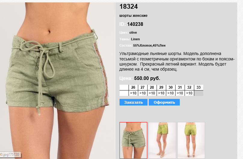243x159 pixels.
Task: Click the >10 stock cell under size 32
Action: (x=189, y=93)
